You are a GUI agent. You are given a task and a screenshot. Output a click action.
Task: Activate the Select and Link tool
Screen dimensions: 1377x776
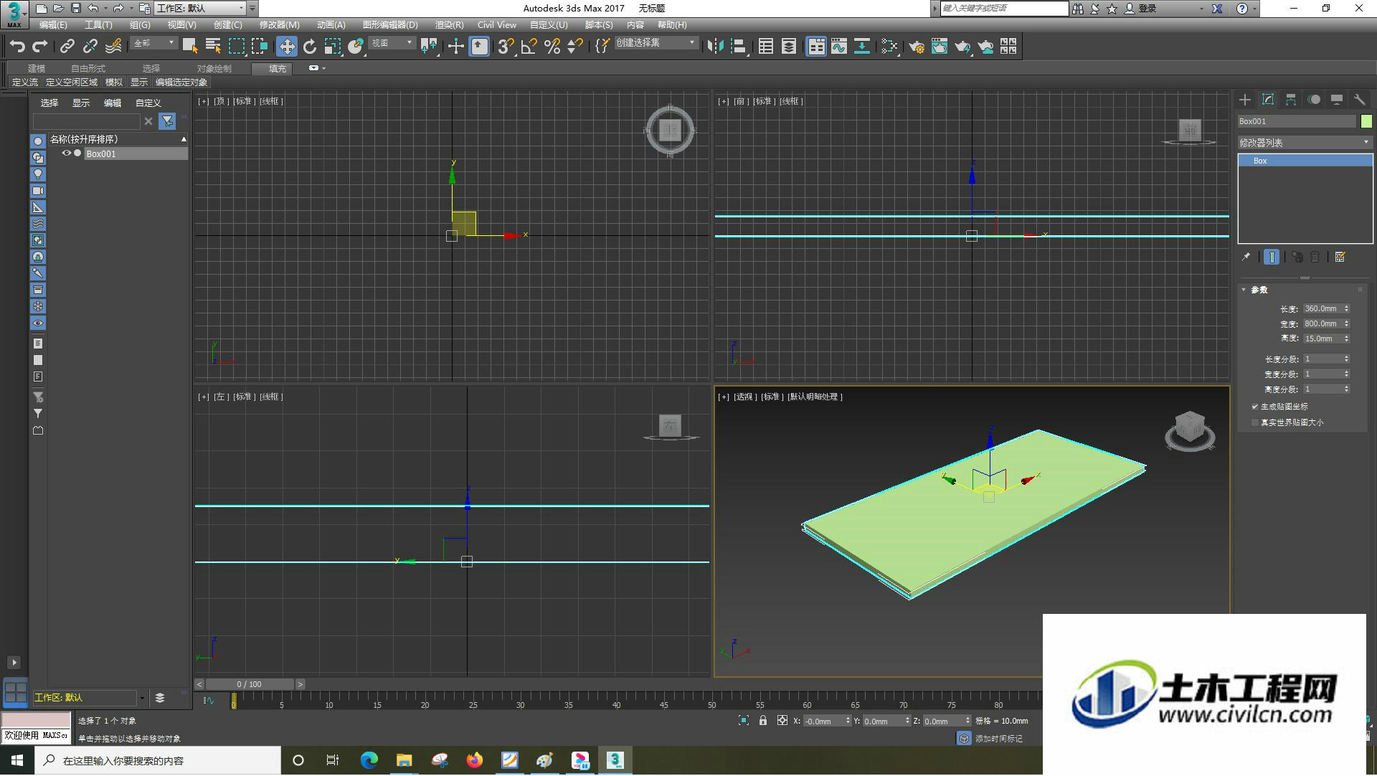[67, 47]
